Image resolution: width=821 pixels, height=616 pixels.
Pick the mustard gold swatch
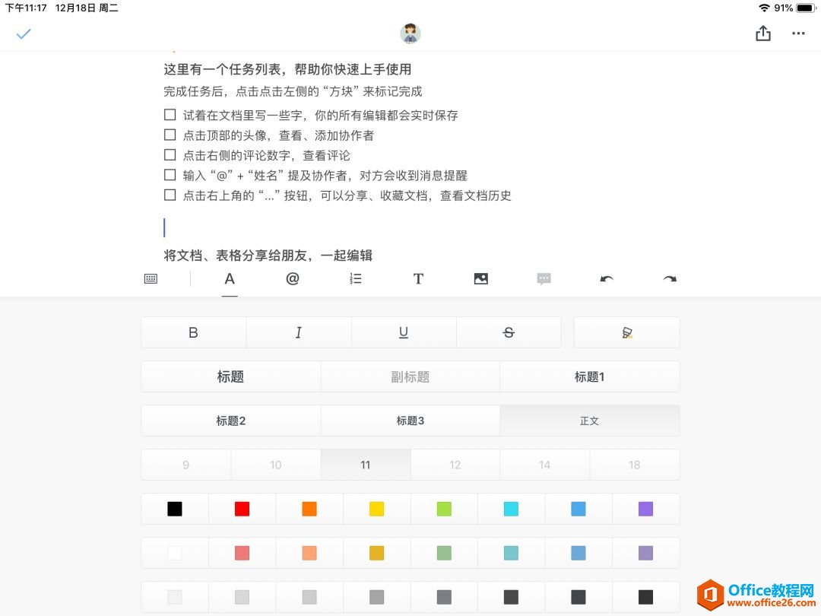[376, 553]
